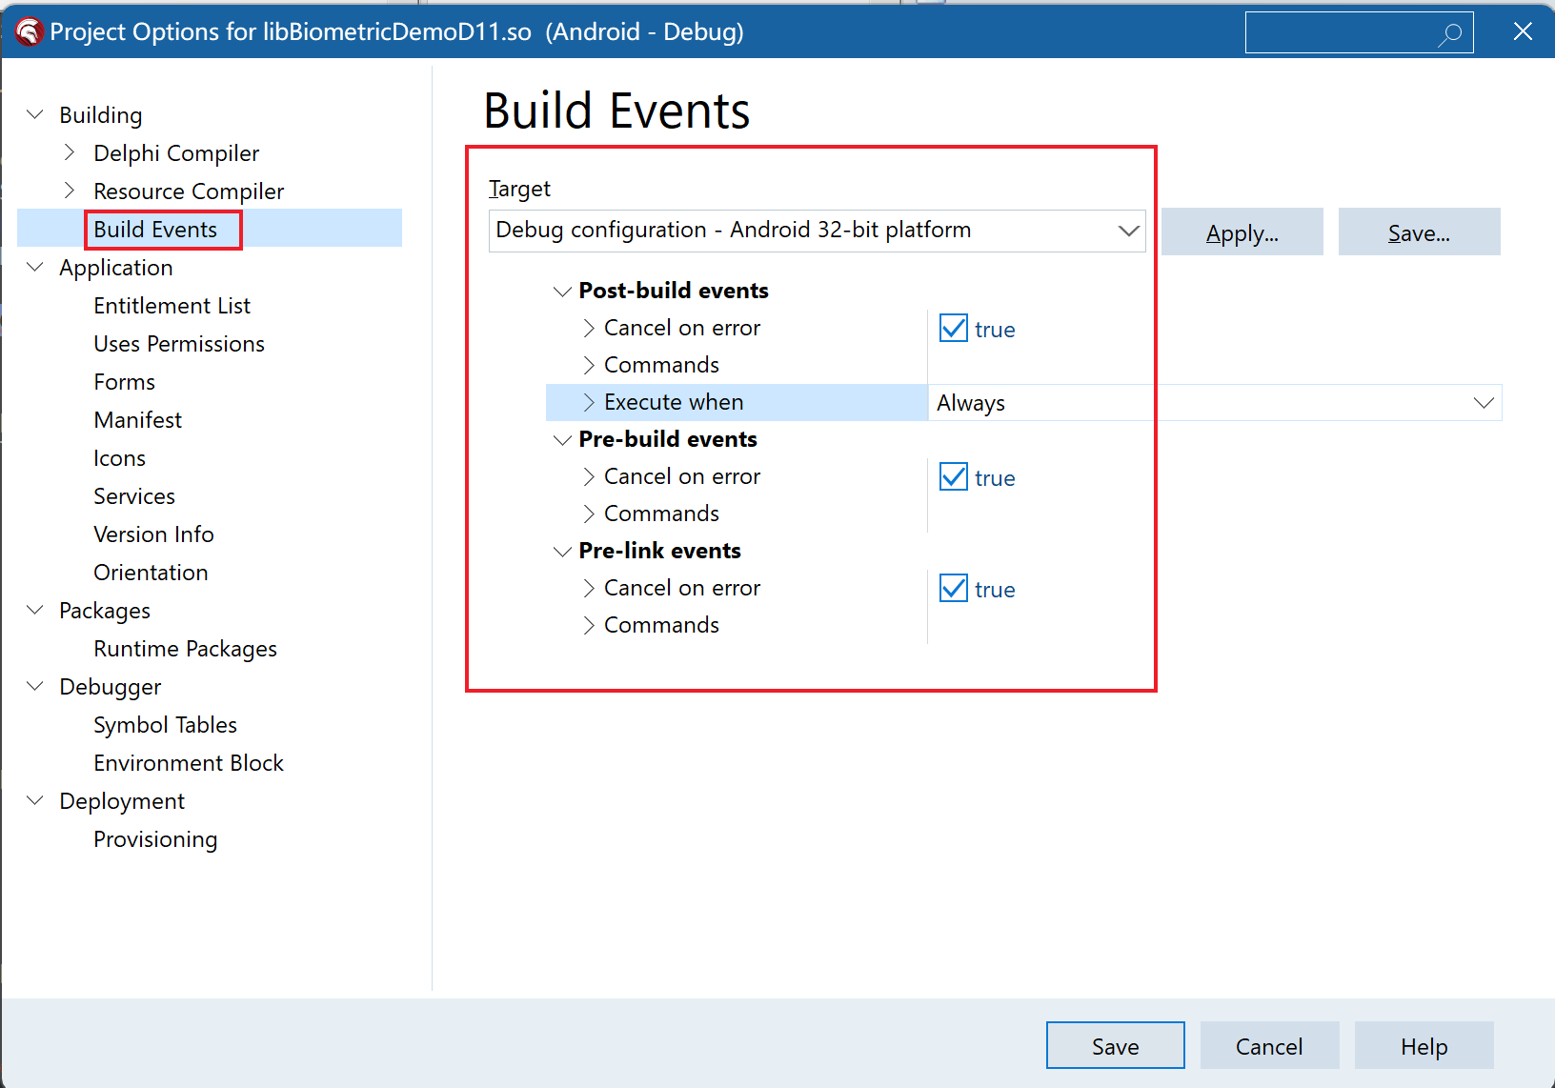This screenshot has width=1555, height=1088.
Task: Collapse the Deployment tree node
Action: [x=35, y=800]
